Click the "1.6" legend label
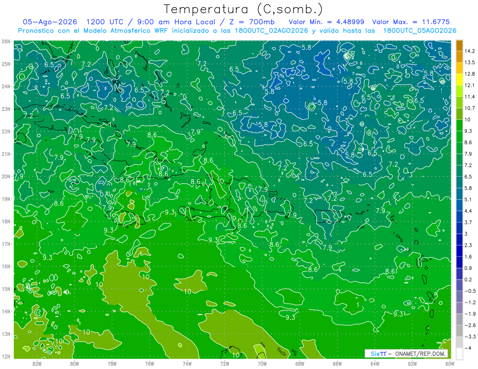Viewport: 478px width, 369px height. [x=468, y=256]
